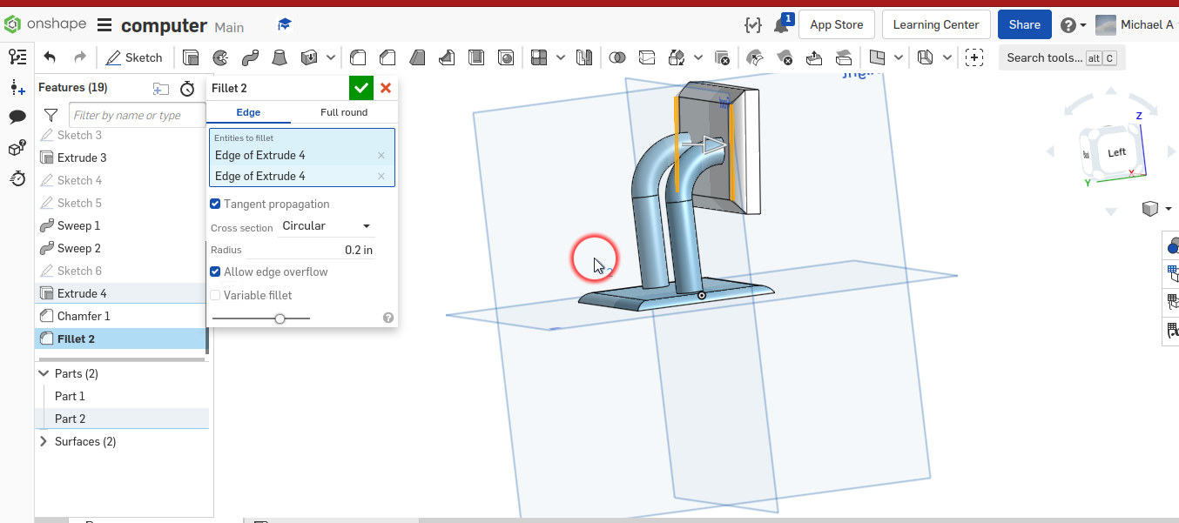Screen dimensions: 1179x523
Task: Uncheck Allow edge overflow
Action: coord(214,272)
